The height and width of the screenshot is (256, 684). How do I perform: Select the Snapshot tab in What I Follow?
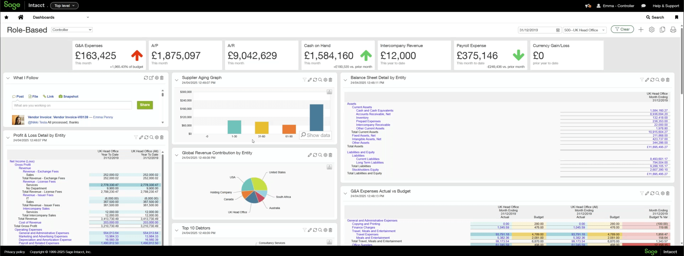(x=69, y=96)
